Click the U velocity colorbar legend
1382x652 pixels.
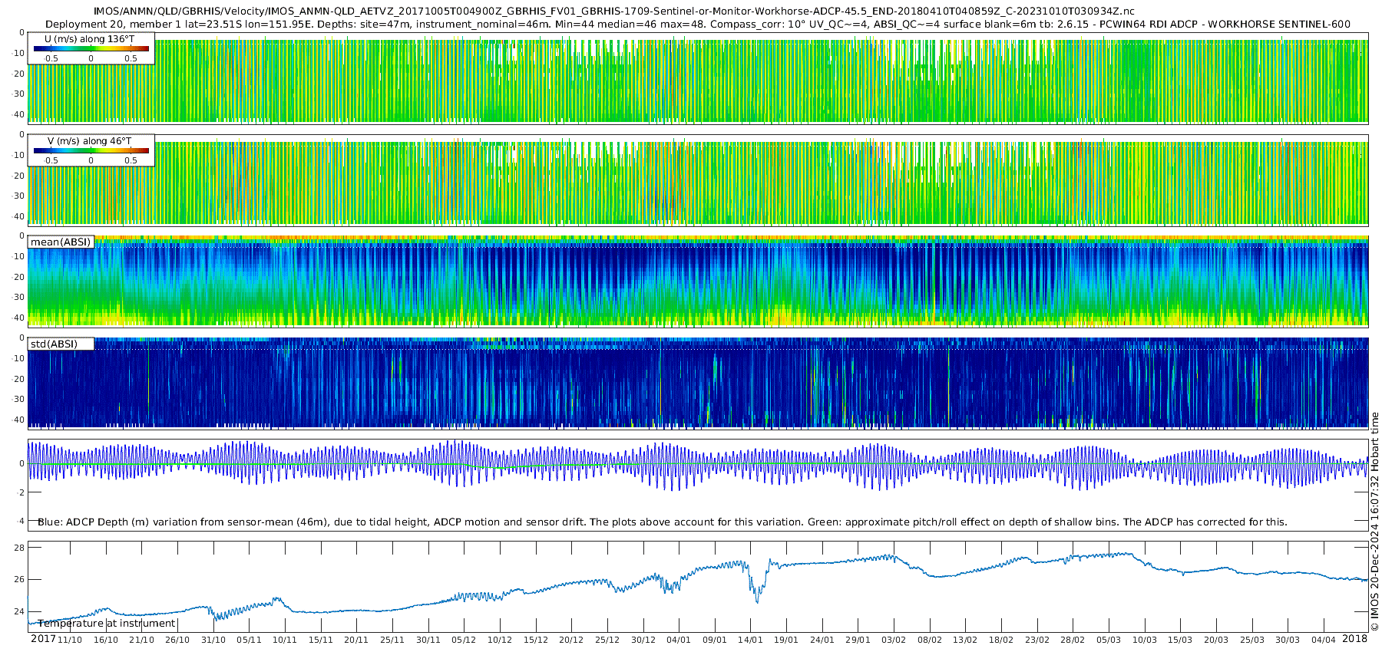(91, 49)
